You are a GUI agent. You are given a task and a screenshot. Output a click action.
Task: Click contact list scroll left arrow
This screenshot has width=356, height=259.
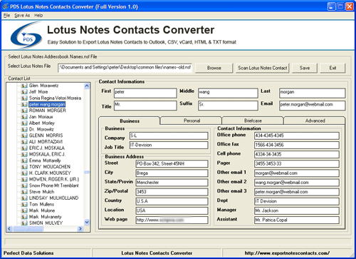(x=9, y=229)
